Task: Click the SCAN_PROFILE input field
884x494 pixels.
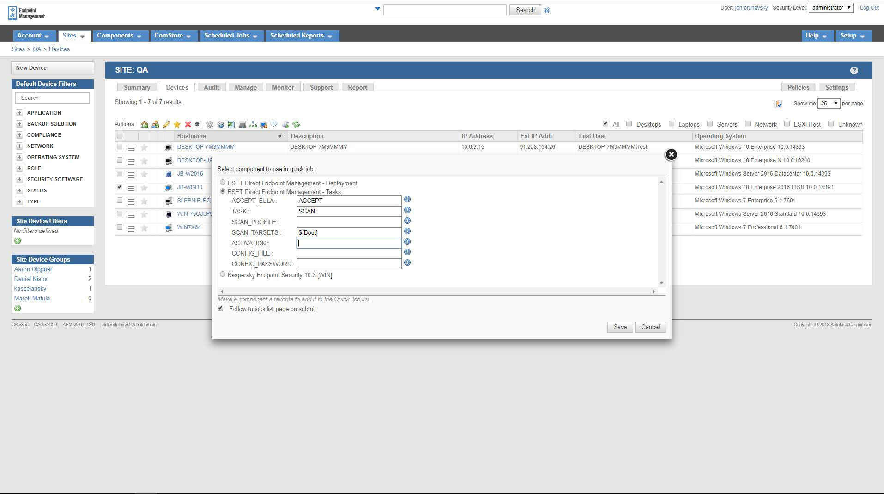Action: (x=349, y=222)
